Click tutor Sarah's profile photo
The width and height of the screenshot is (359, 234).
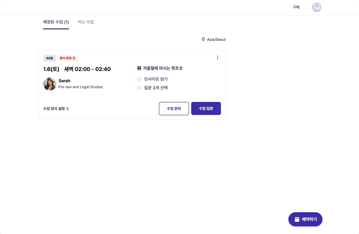coord(50,84)
